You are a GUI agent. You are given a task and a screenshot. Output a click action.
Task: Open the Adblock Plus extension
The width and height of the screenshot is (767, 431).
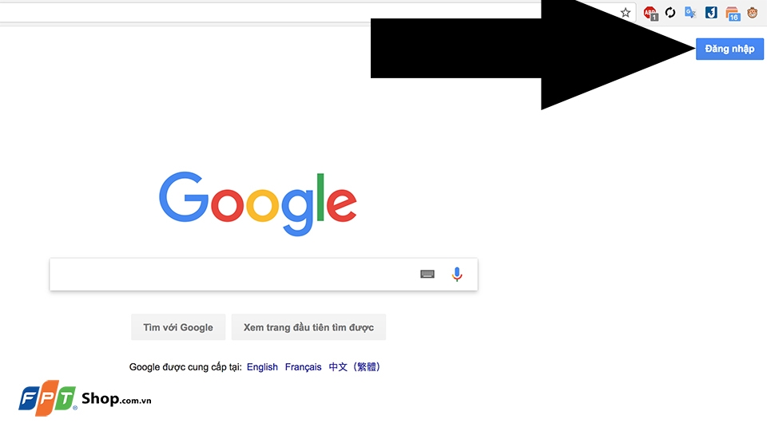(x=650, y=14)
